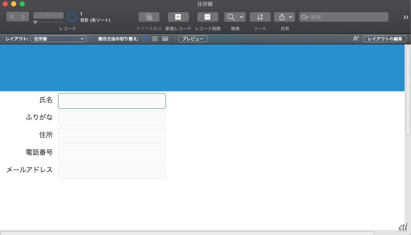
Task: Expand the toolbar overflow chevron
Action: pos(405,17)
